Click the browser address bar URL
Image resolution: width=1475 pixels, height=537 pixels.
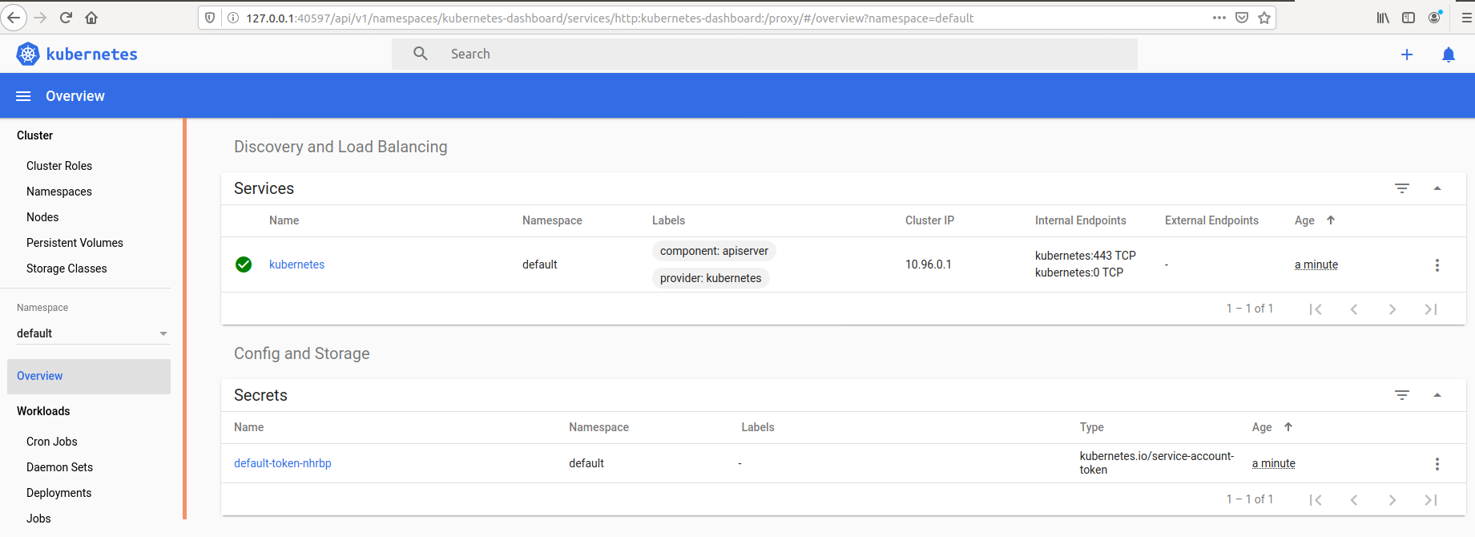(x=610, y=18)
